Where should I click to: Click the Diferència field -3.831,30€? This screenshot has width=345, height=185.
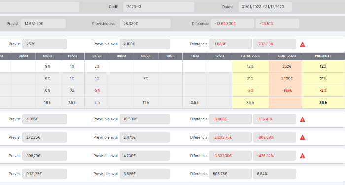click(x=230, y=156)
